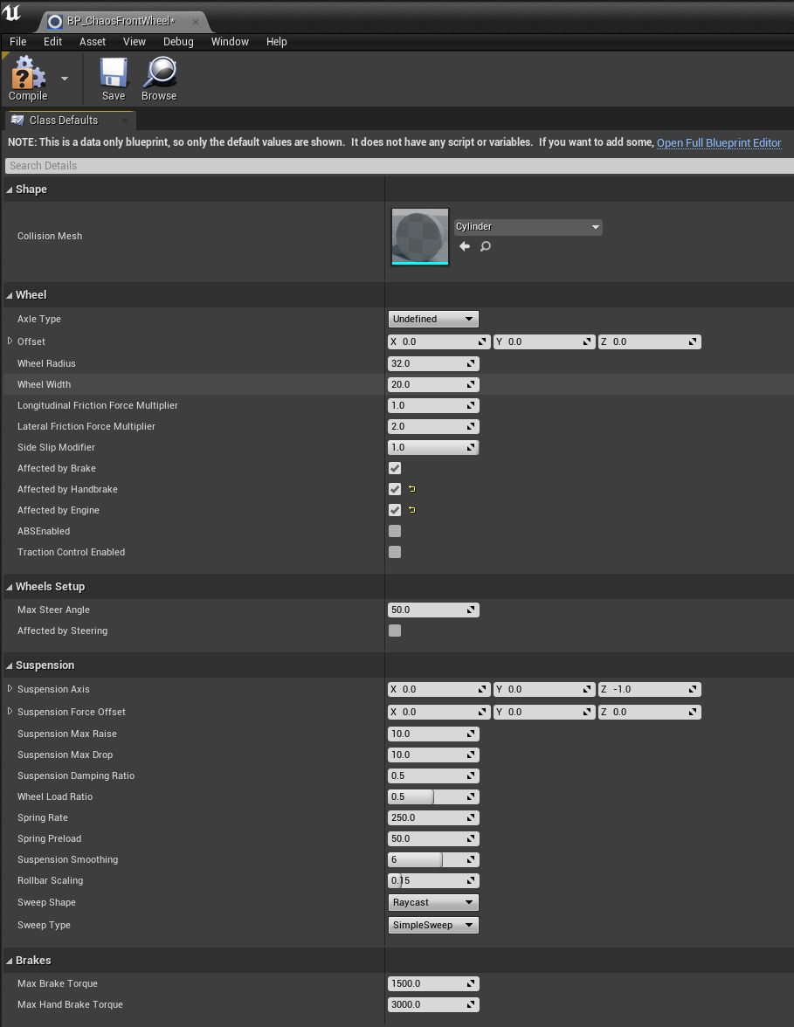Browse to Cylinder asset with magnifier icon

coord(486,247)
